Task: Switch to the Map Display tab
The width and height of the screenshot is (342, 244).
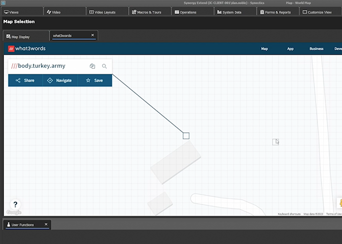Action: pos(26,37)
